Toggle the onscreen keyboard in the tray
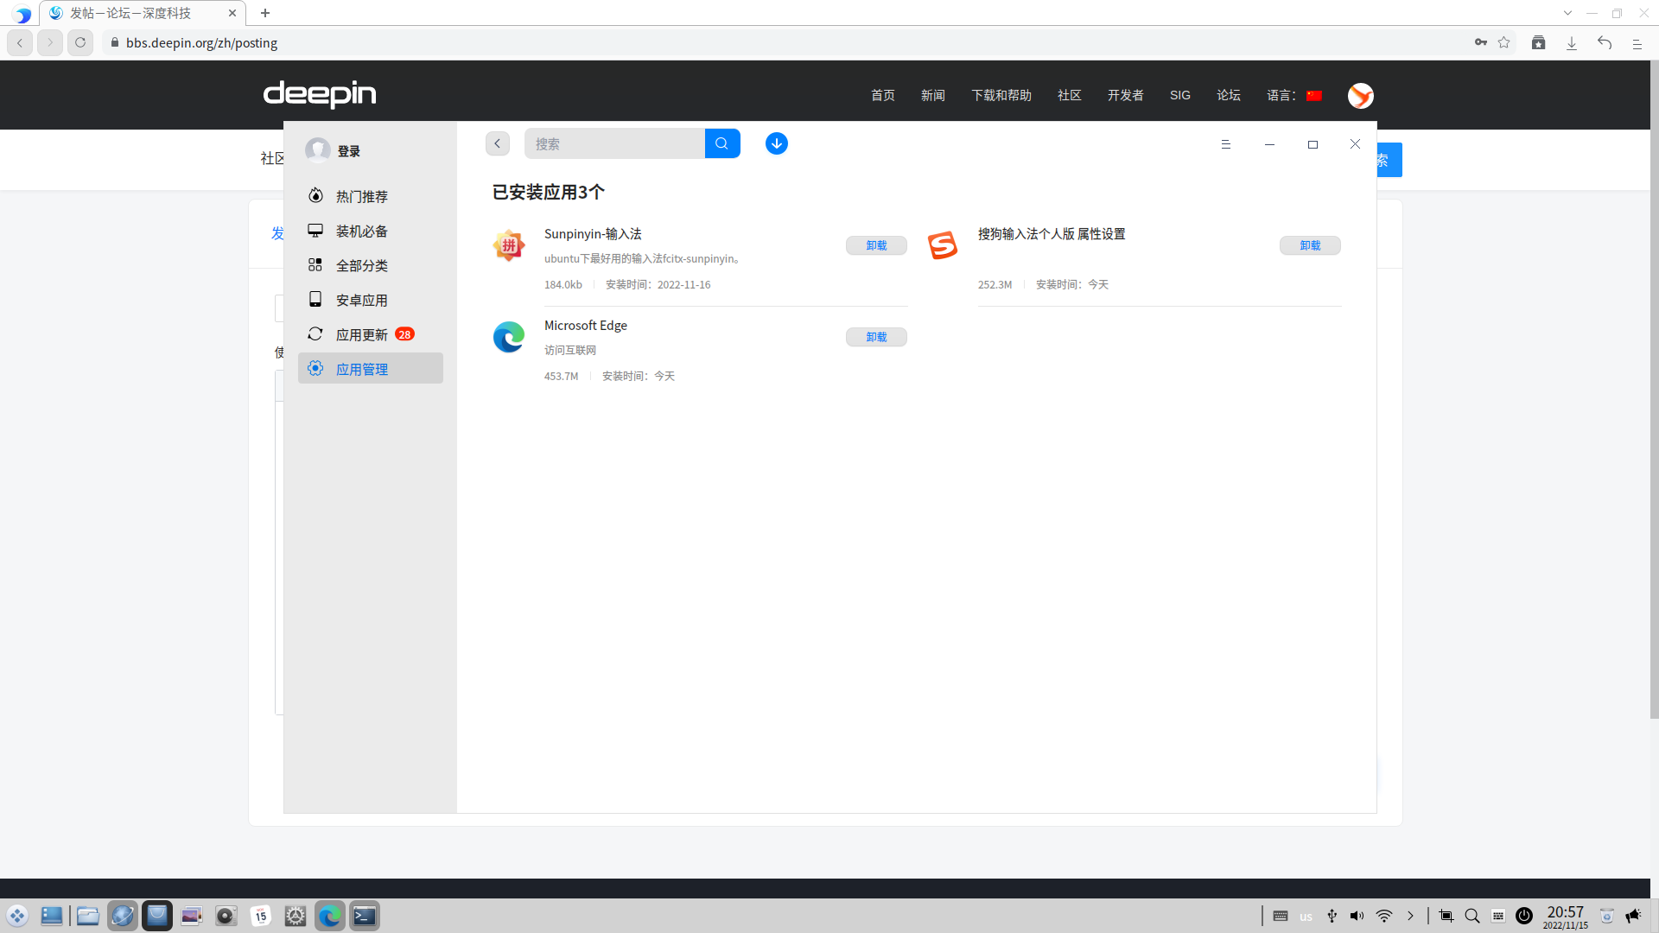This screenshot has height=933, width=1659. pos(1498,916)
